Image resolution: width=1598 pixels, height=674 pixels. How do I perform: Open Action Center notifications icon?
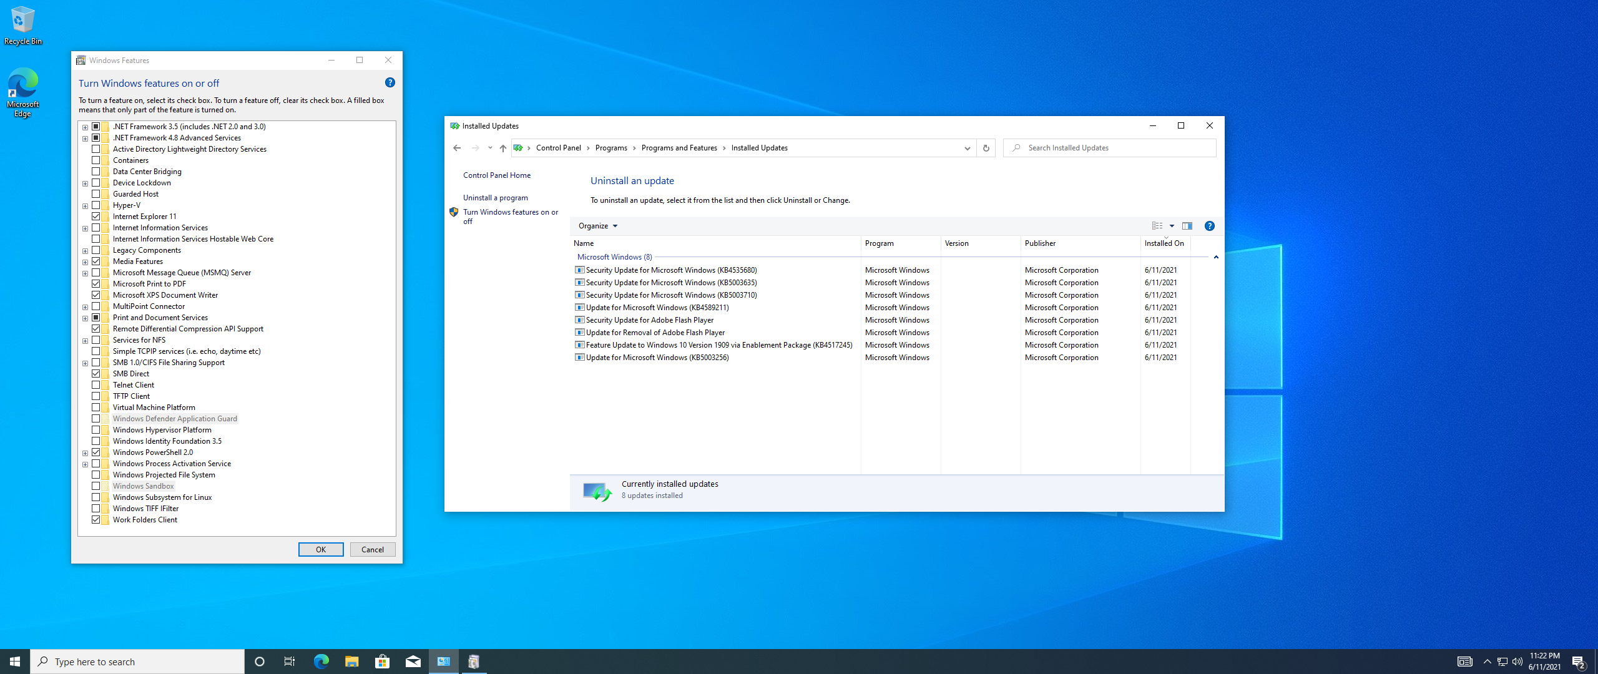pos(1579,662)
